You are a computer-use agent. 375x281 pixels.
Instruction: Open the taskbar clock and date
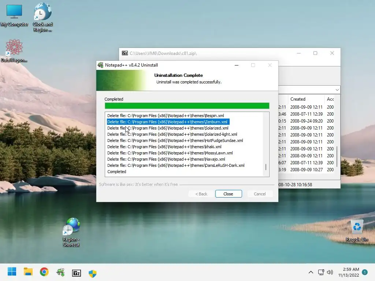[x=349, y=272]
